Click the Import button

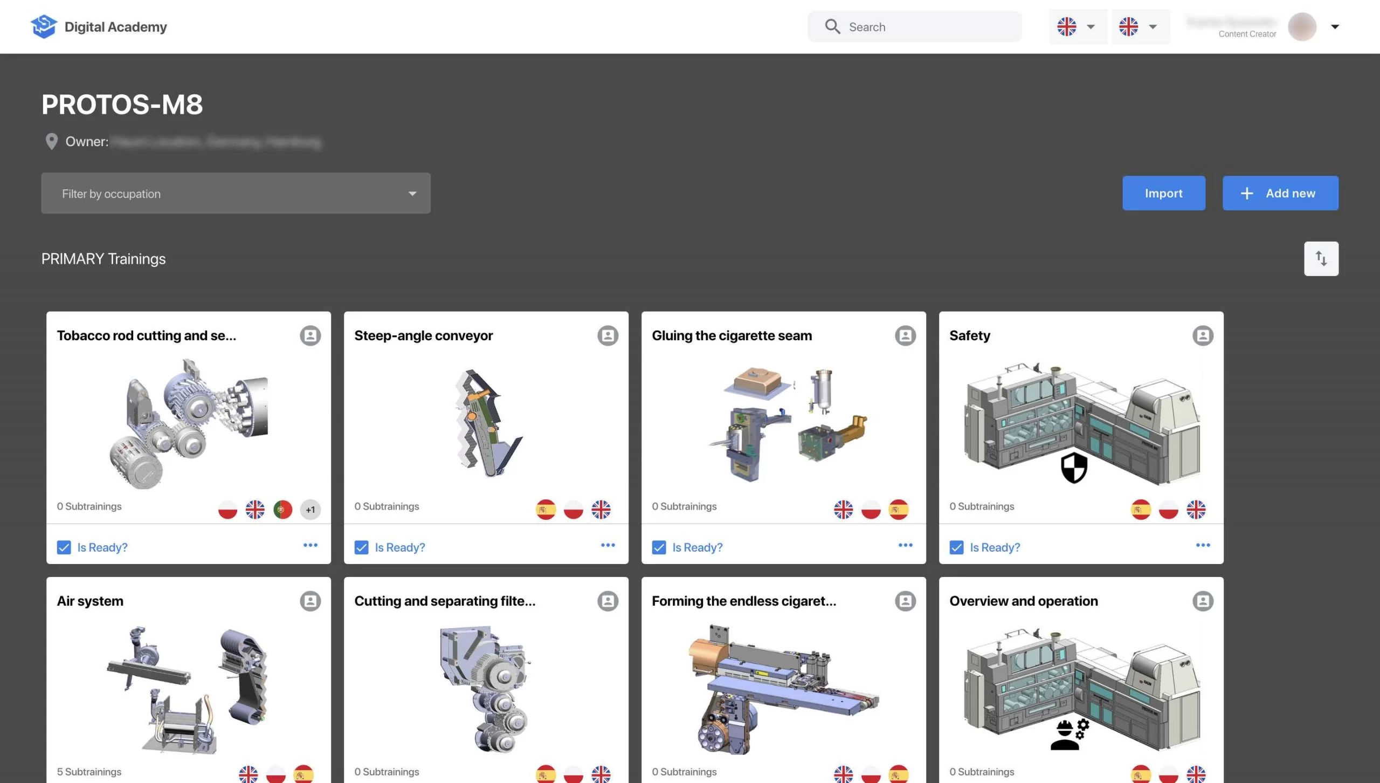1163,193
